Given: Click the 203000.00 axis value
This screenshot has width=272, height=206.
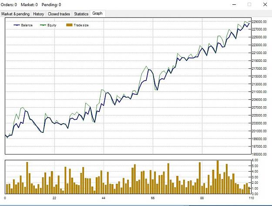Looking at the screenshot, I should 259,123.
